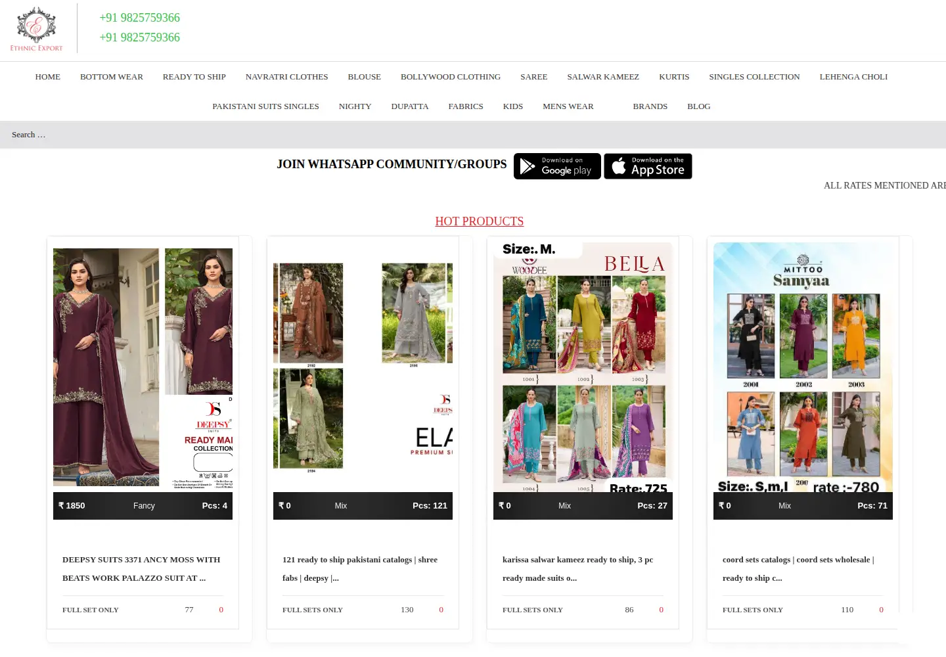The image size is (946, 657).
Task: Open the BRANDS menu item
Action: click(x=650, y=106)
